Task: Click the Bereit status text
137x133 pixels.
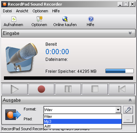Action: coord(51,44)
